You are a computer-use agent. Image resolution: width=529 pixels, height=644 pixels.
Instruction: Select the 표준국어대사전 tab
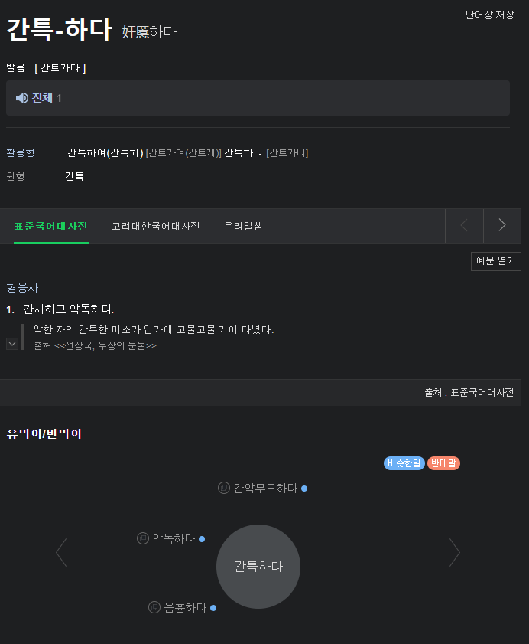pyautogui.click(x=51, y=227)
